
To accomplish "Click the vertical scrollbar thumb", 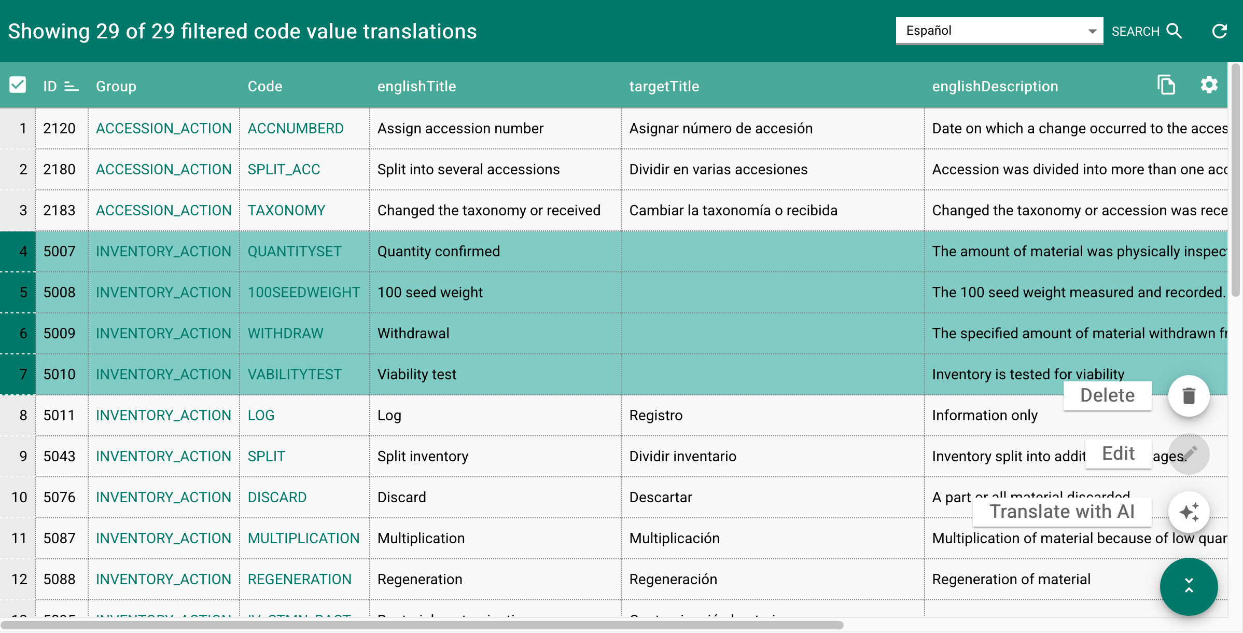I will [x=1236, y=180].
